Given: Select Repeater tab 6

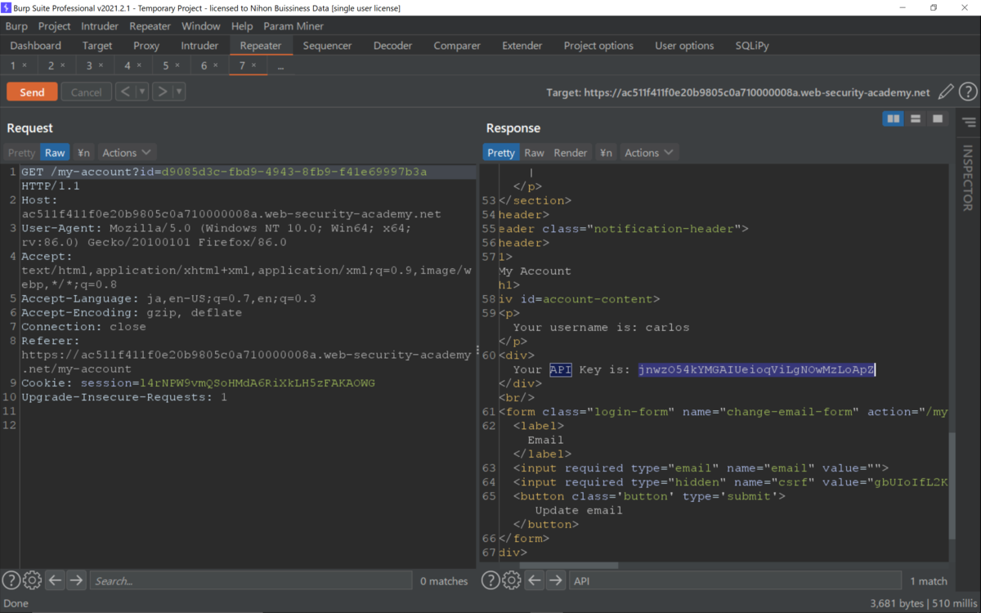Looking at the screenshot, I should tap(210, 65).
